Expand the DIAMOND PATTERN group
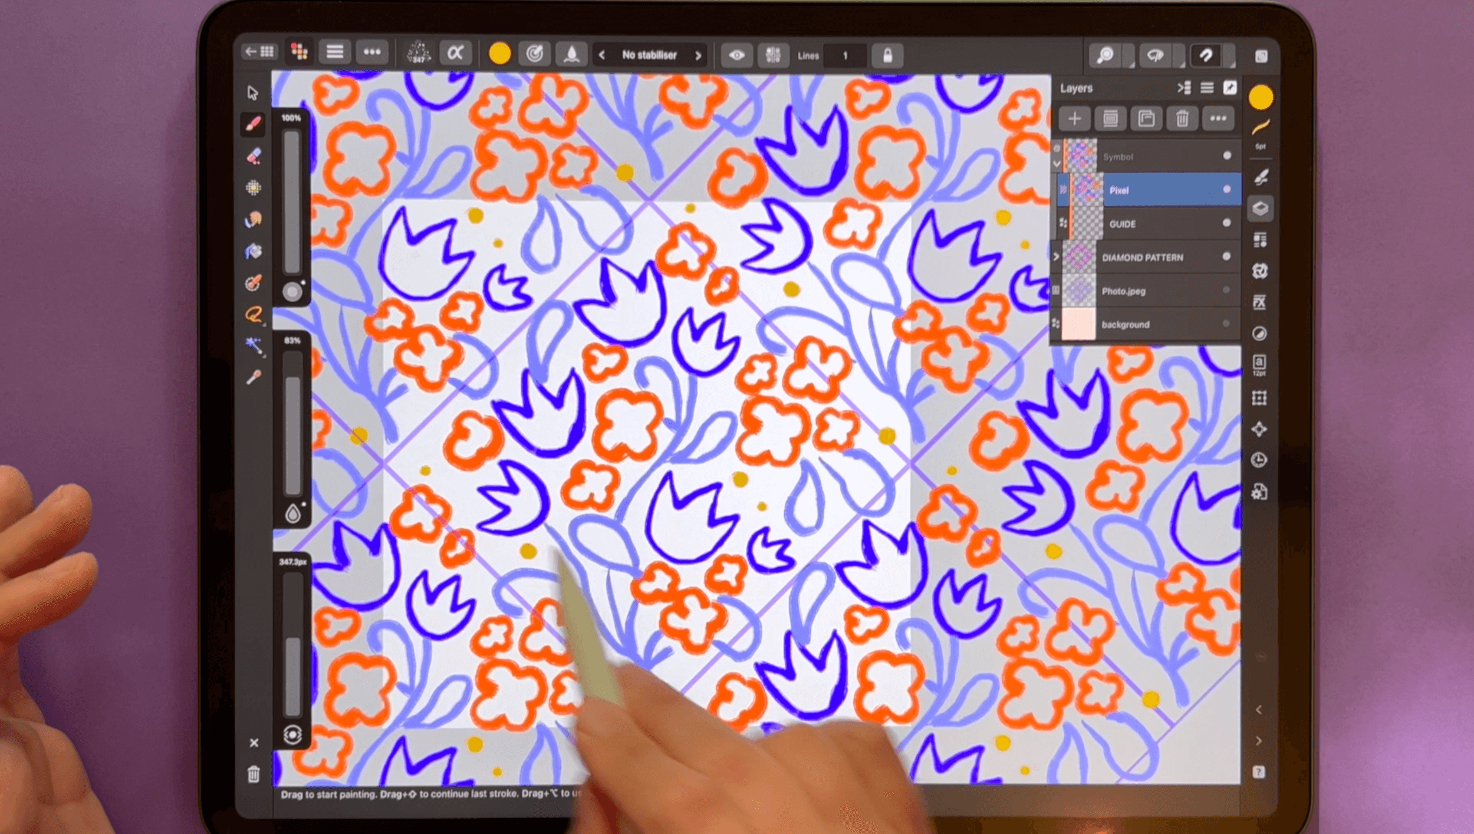The height and width of the screenshot is (834, 1474). pyautogui.click(x=1057, y=257)
